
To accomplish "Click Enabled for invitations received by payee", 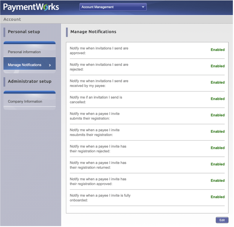I will pyautogui.click(x=218, y=83).
